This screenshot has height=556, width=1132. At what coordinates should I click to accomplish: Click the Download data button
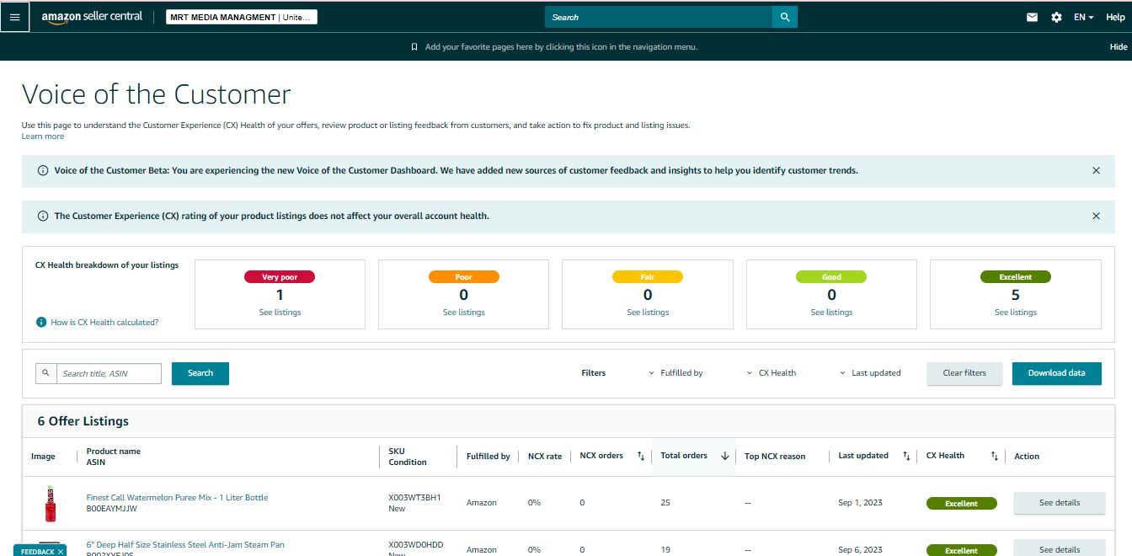tap(1056, 373)
